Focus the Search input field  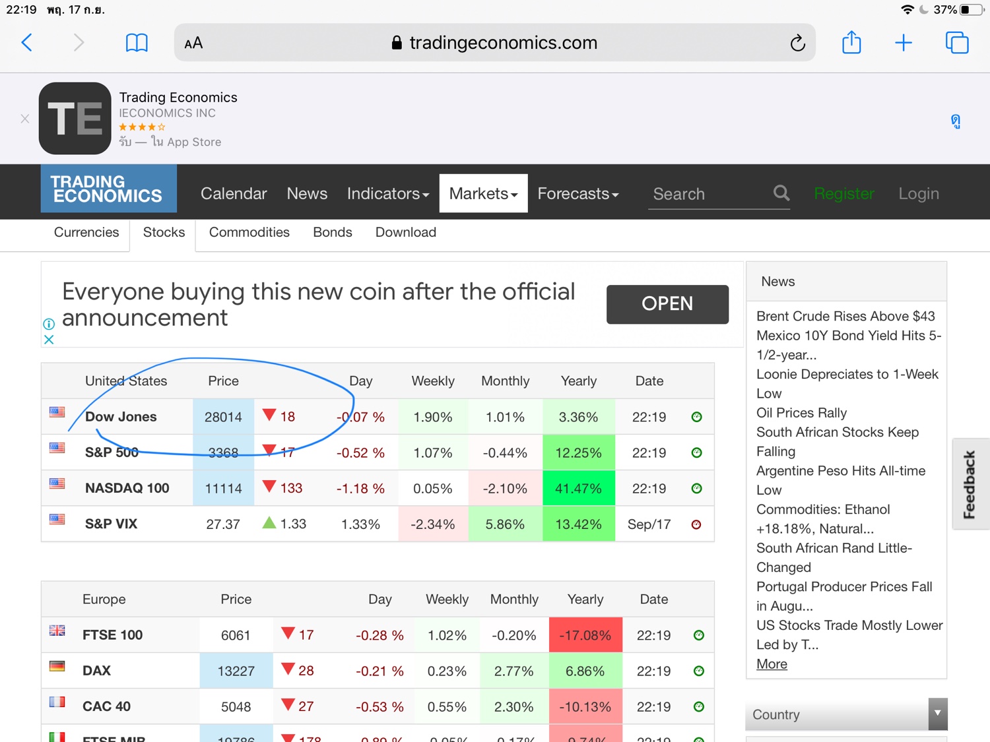click(x=709, y=194)
